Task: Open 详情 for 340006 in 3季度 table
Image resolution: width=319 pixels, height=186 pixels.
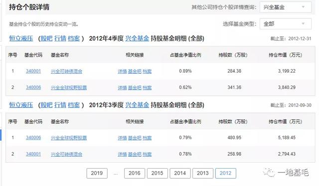Action: [122, 138]
